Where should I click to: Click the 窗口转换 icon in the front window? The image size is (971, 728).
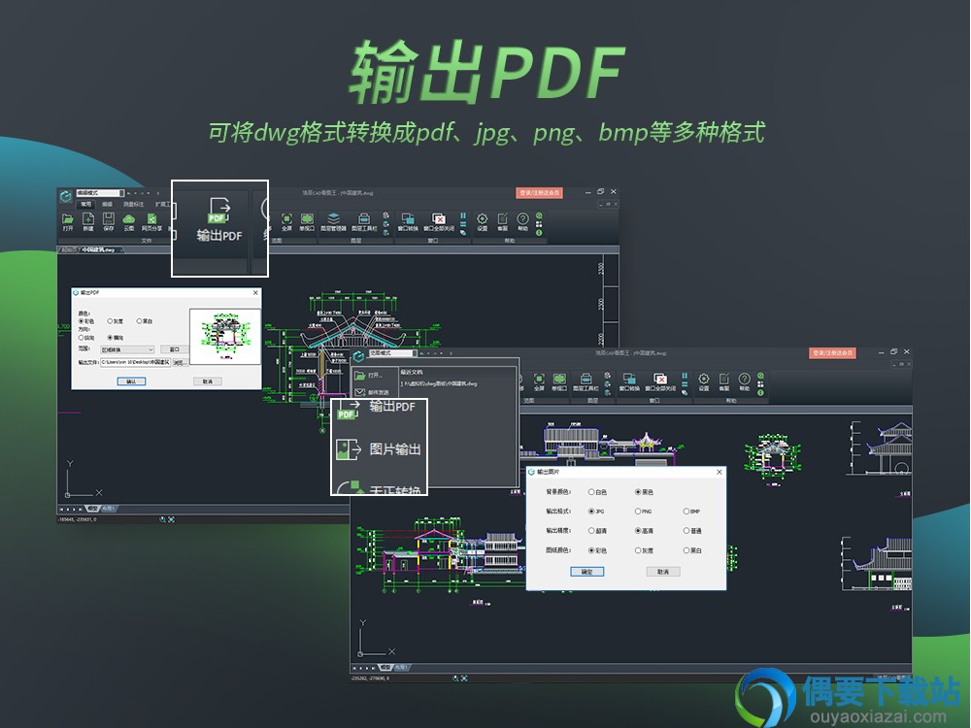pos(629,381)
